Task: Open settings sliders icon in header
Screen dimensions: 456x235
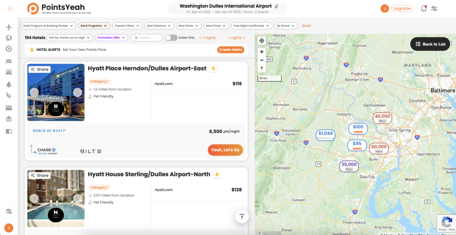Action: click(x=434, y=8)
